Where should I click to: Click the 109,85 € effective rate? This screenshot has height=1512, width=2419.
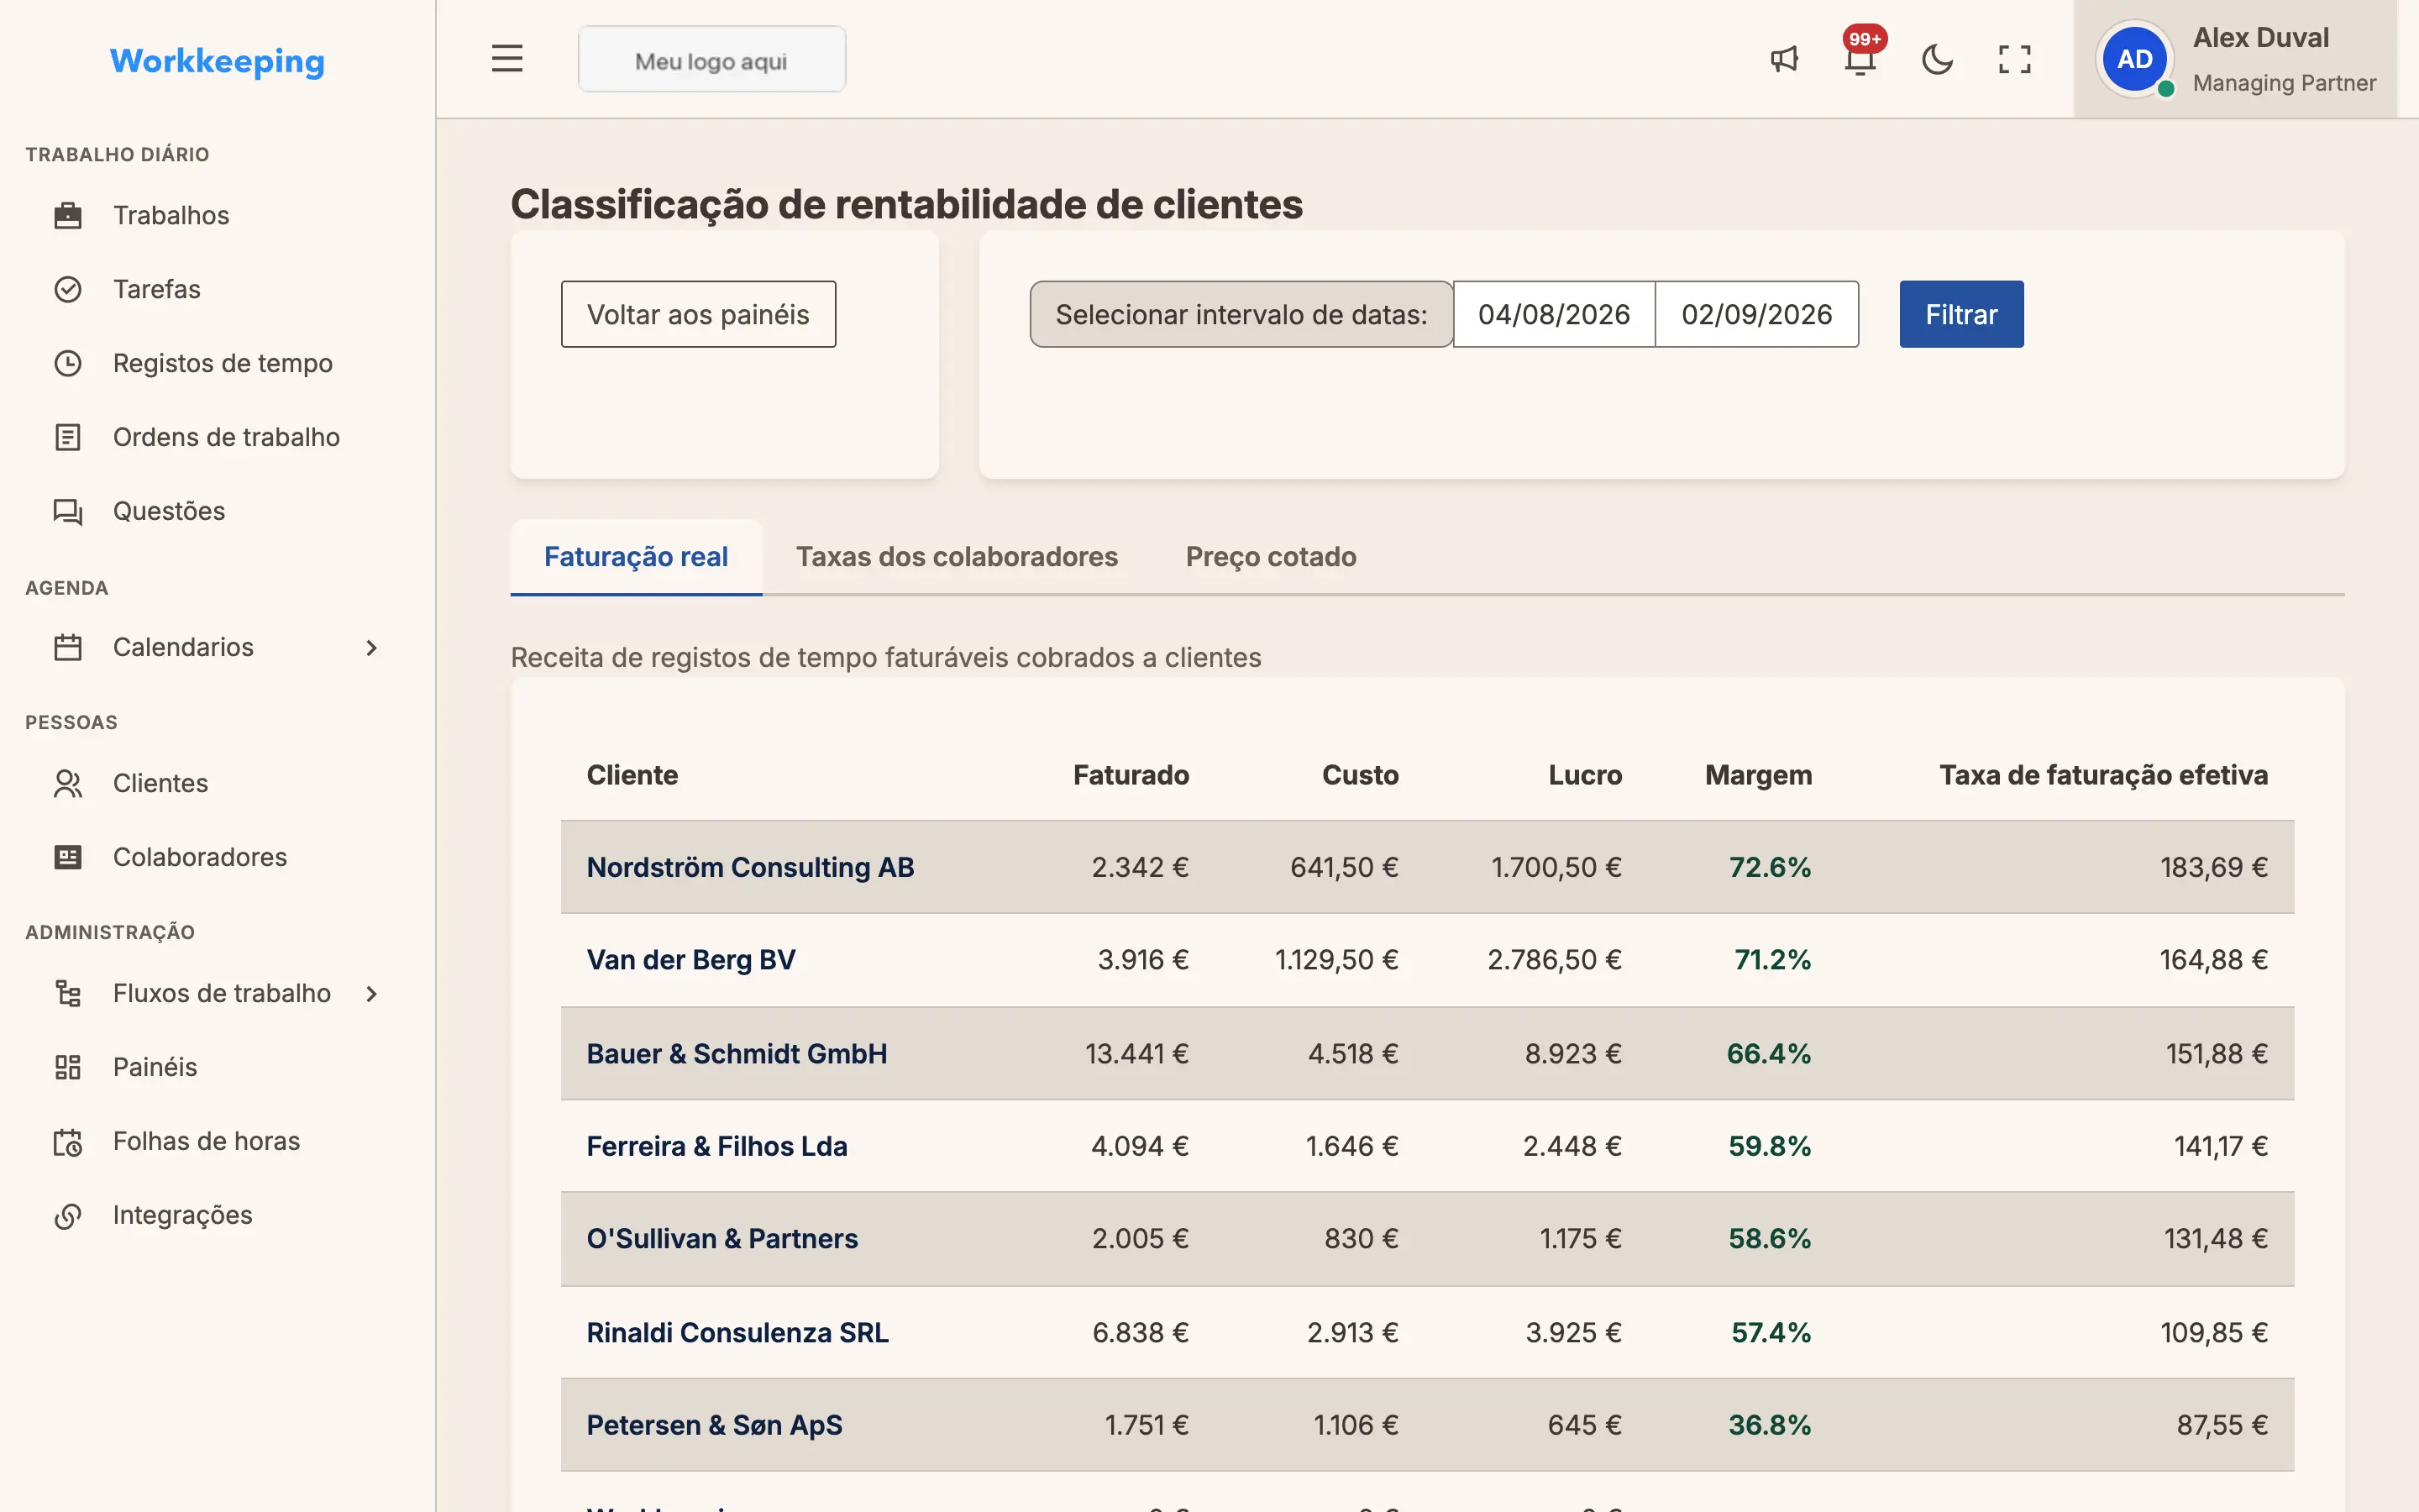pos(2213,1332)
